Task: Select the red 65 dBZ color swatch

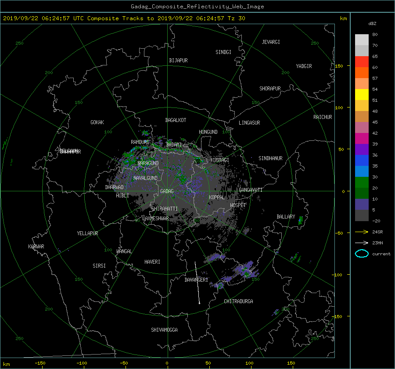Action: pos(362,62)
